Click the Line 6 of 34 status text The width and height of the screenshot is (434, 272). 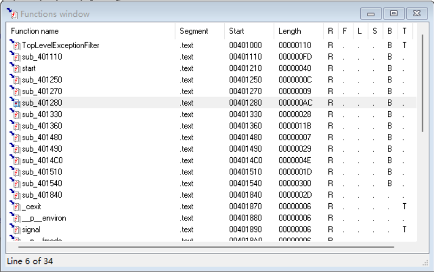click(x=30, y=261)
